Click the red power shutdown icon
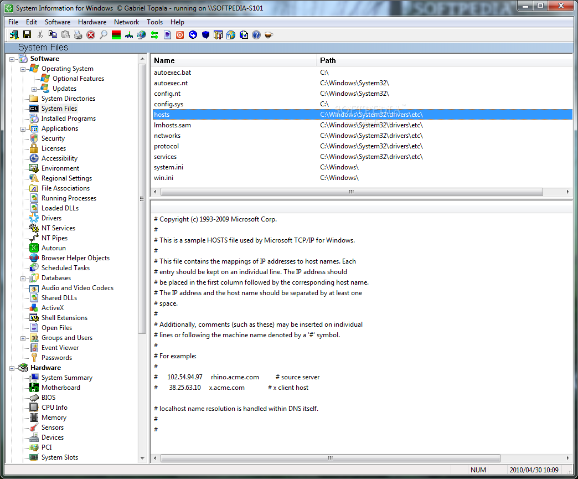This screenshot has height=479, width=578. pos(180,35)
